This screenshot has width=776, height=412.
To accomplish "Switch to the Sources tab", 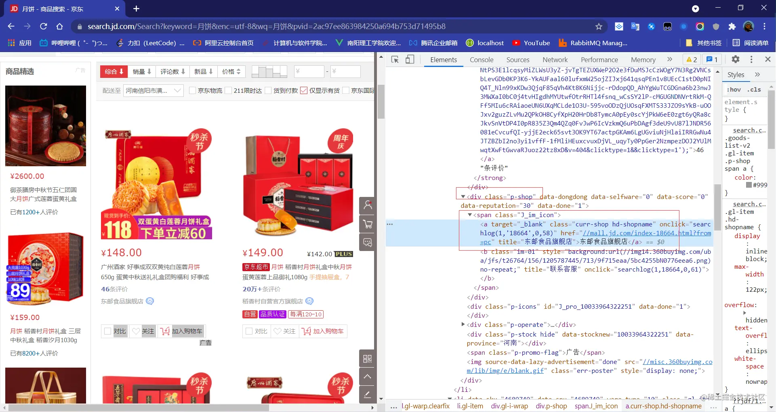I will pos(518,60).
